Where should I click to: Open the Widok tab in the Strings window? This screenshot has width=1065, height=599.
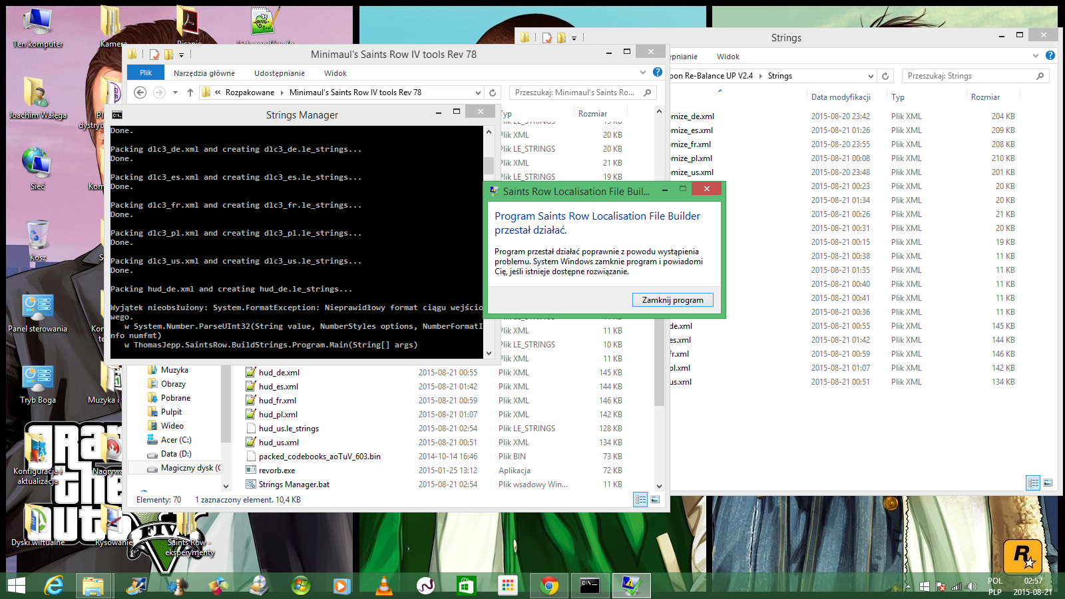pyautogui.click(x=728, y=57)
